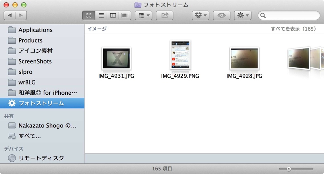Click the wrBLG folder icon
Screen dimensions: 324x174
(x=12, y=82)
